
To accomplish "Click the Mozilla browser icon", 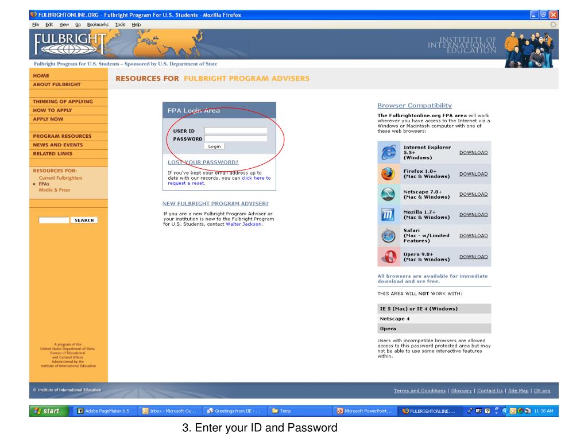I will point(388,215).
